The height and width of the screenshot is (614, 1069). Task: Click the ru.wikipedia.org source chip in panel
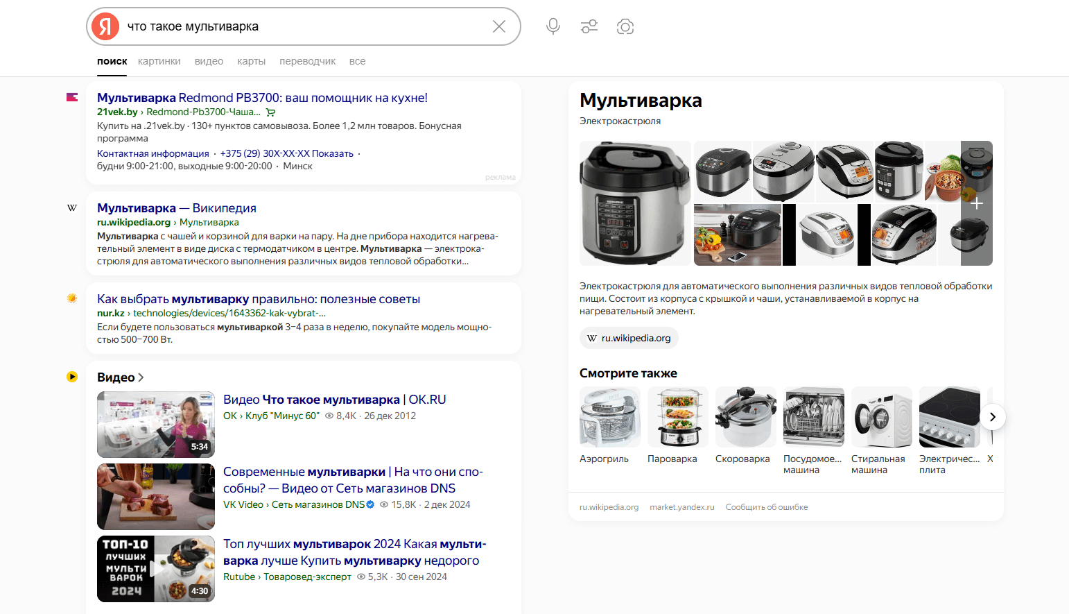[x=629, y=339]
